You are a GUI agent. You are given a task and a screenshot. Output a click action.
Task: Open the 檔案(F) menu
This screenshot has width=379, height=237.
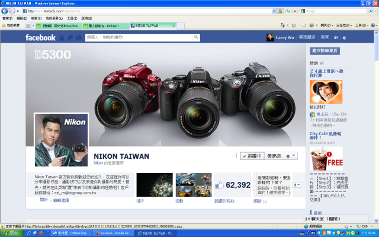click(7, 18)
